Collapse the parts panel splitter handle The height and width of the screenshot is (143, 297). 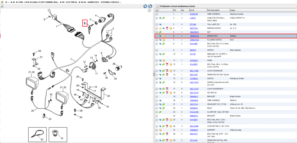[154, 74]
